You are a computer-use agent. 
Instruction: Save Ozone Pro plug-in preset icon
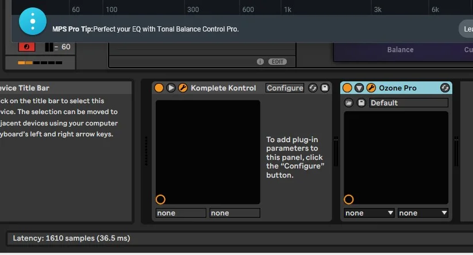[361, 103]
